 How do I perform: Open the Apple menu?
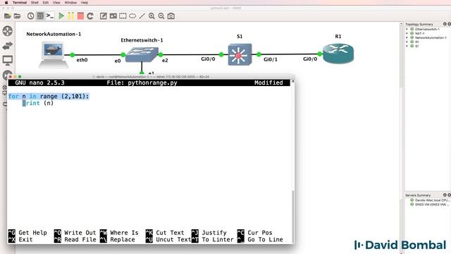coord(6,2)
